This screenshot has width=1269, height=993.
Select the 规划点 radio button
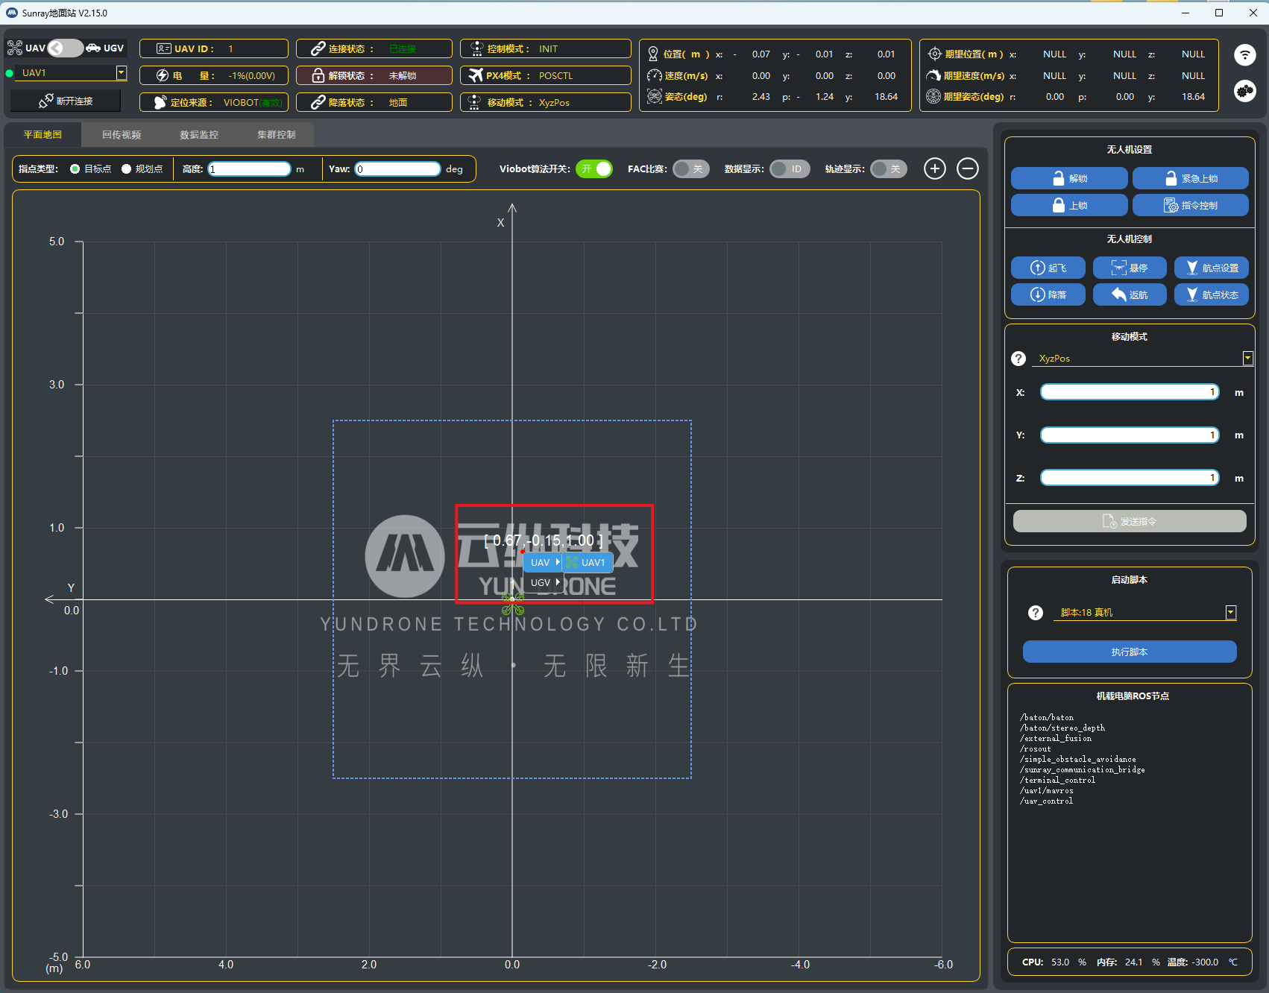(126, 169)
